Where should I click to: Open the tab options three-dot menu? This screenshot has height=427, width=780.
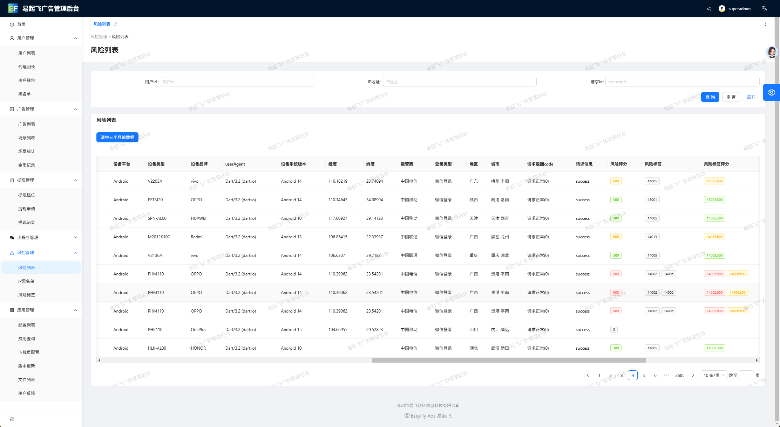coord(765,24)
